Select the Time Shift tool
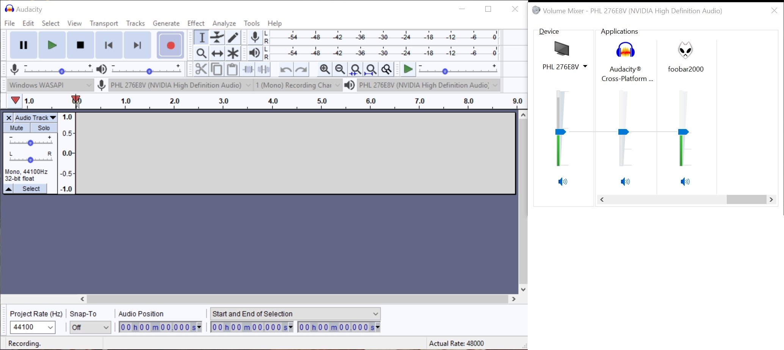The height and width of the screenshot is (350, 784). [217, 53]
